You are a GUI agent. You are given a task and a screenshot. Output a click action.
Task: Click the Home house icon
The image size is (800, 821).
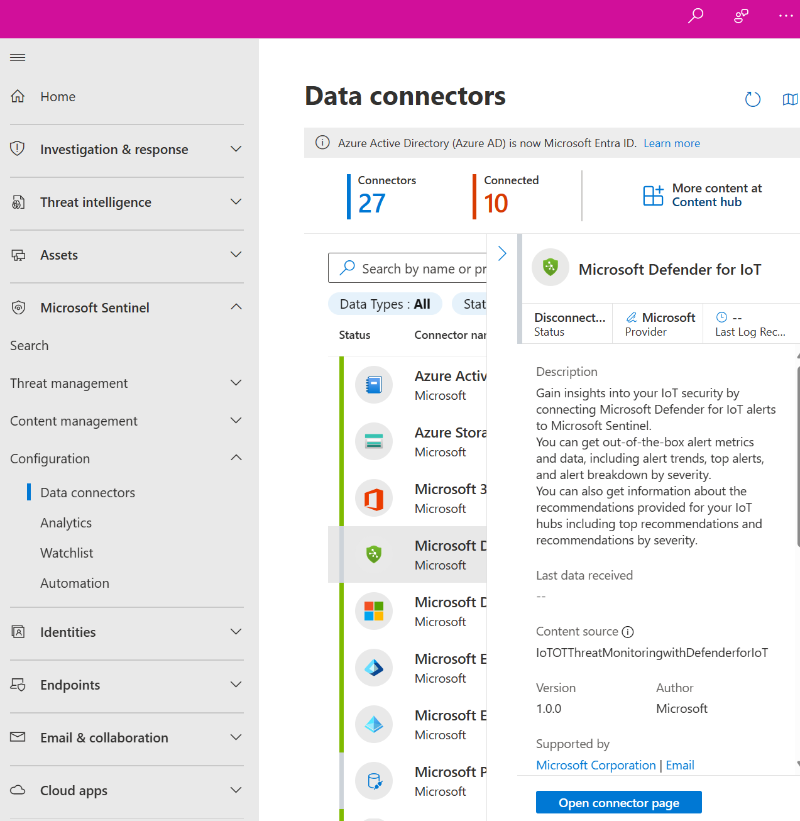(x=18, y=96)
